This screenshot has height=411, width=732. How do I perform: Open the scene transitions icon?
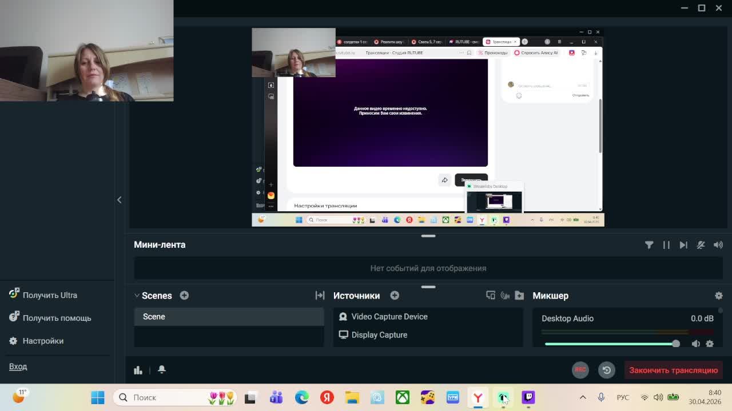tap(320, 295)
